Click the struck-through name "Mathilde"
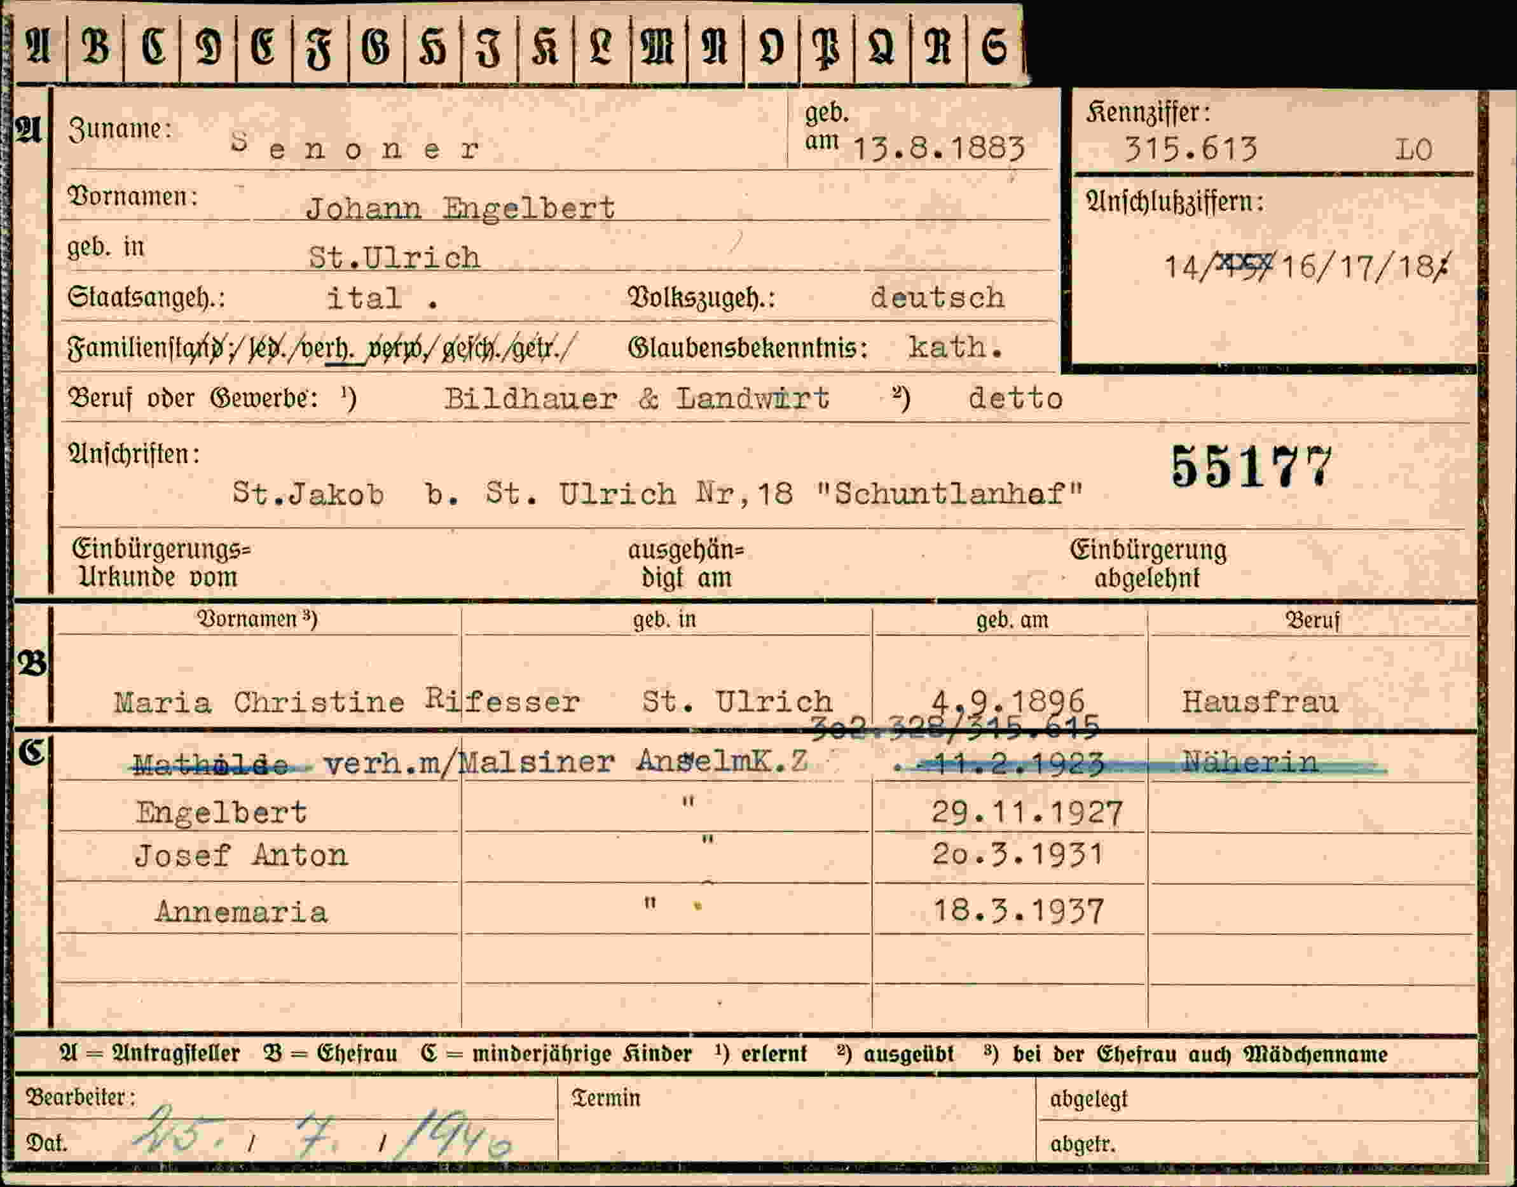Screen dimensions: 1517x1187 pos(210,764)
